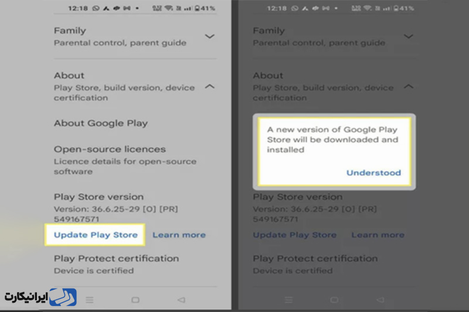Viewport: 469px width, 312px height.
Task: Collapse the About chevron on dimmed right phone
Action: pos(409,87)
